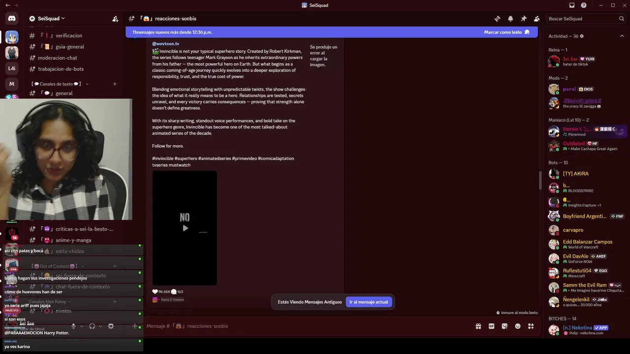Open the niveles channel
Image resolution: width=630 pixels, height=354 pixels.
(74, 311)
